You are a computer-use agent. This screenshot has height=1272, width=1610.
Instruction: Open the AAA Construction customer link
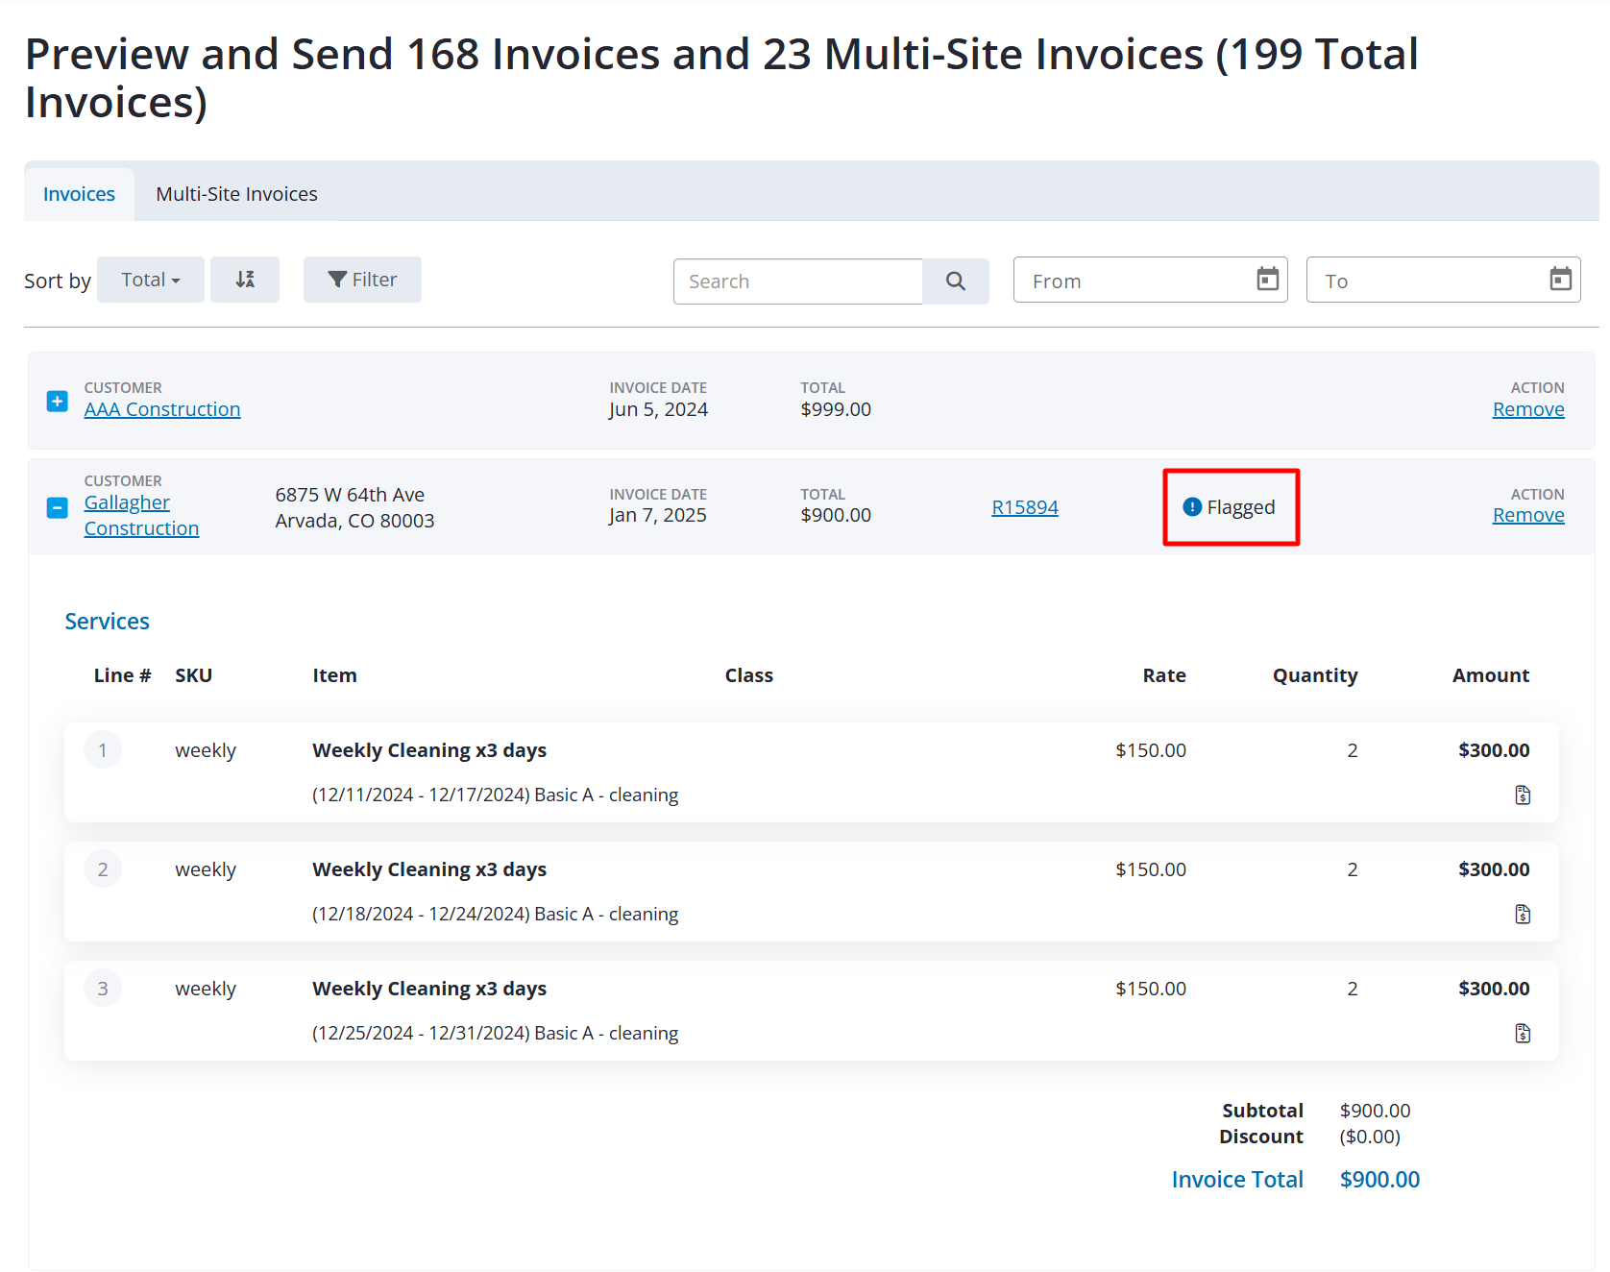click(x=162, y=409)
